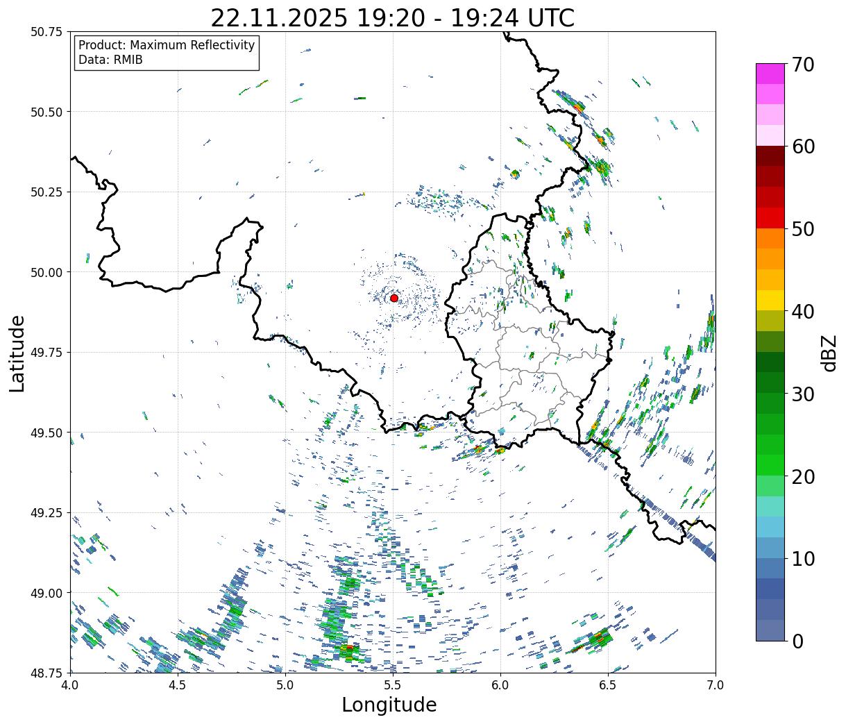This screenshot has height=722, width=846.
Task: Click the colorbar tick label 0
Action: click(x=797, y=641)
